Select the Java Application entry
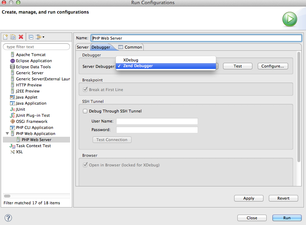 click(31, 103)
